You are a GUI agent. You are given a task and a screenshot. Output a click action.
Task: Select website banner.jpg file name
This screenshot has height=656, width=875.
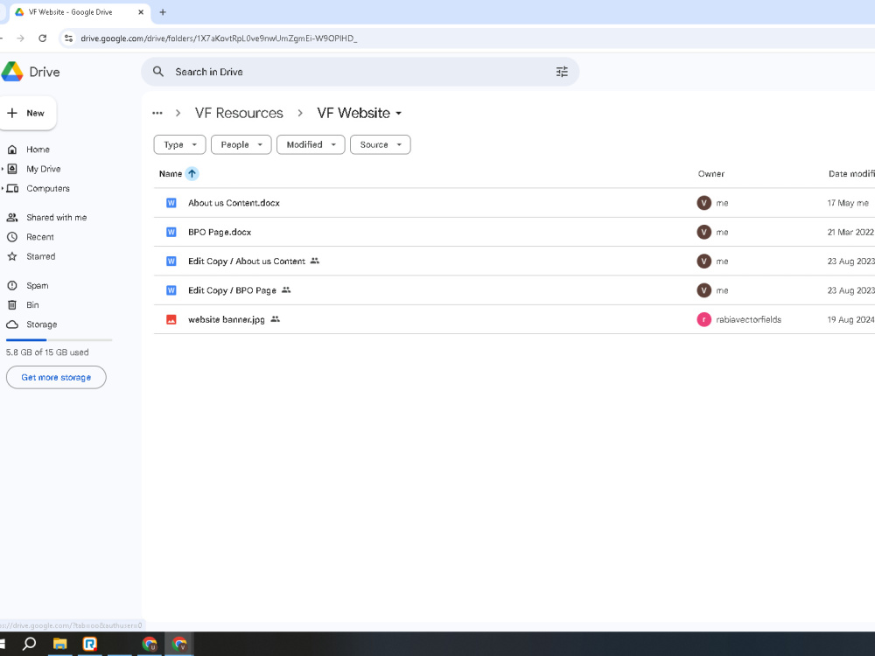pyautogui.click(x=226, y=319)
